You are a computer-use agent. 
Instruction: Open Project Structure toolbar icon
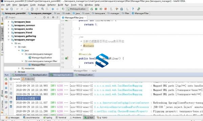coord(121,9)
